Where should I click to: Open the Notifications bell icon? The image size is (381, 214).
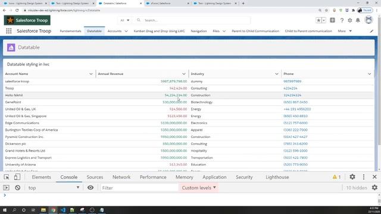click(358, 20)
